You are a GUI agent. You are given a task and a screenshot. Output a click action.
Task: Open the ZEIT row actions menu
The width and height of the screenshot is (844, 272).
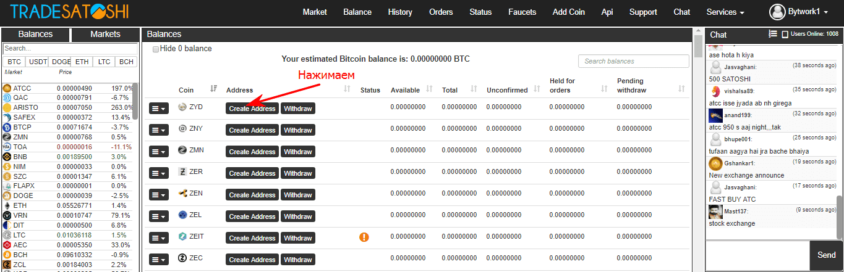pos(159,238)
